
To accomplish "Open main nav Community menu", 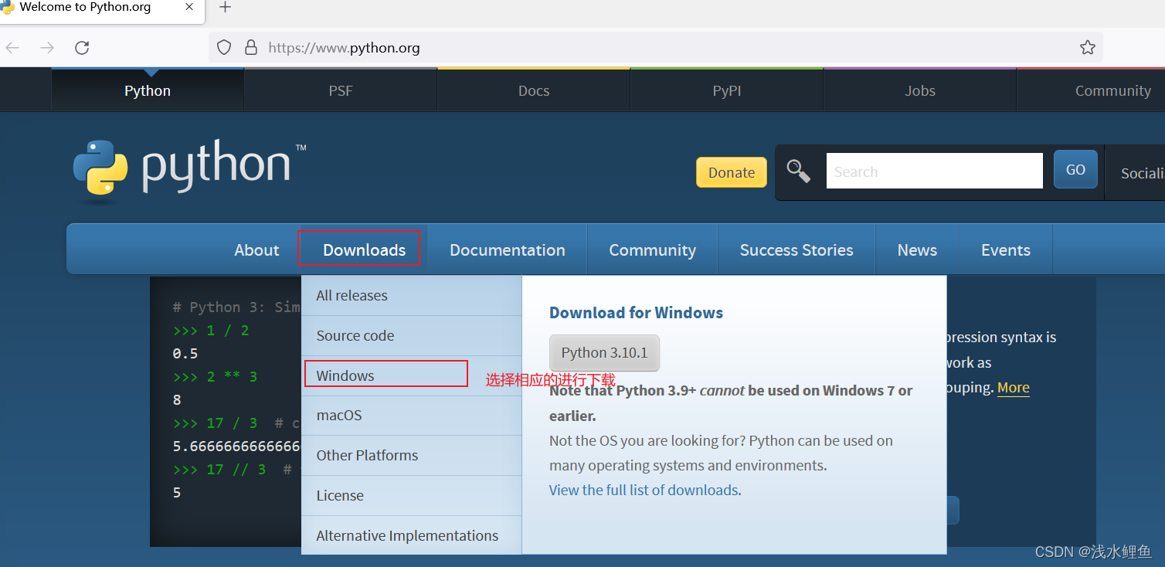I will (x=653, y=250).
